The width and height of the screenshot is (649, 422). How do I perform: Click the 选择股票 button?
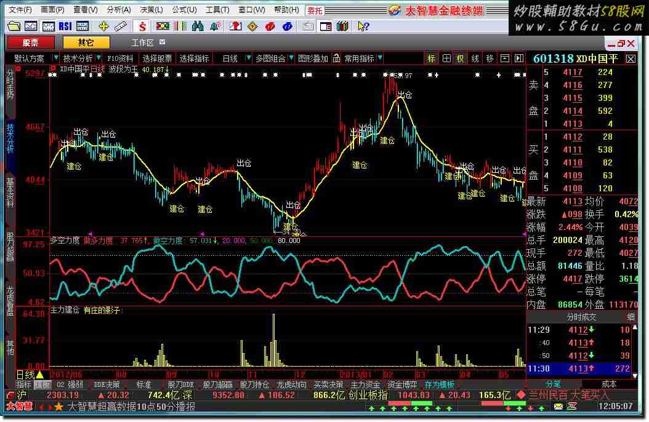(x=157, y=58)
